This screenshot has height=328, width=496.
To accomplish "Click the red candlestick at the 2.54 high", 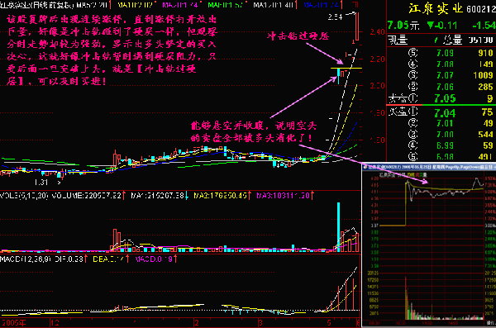I will pos(357,26).
